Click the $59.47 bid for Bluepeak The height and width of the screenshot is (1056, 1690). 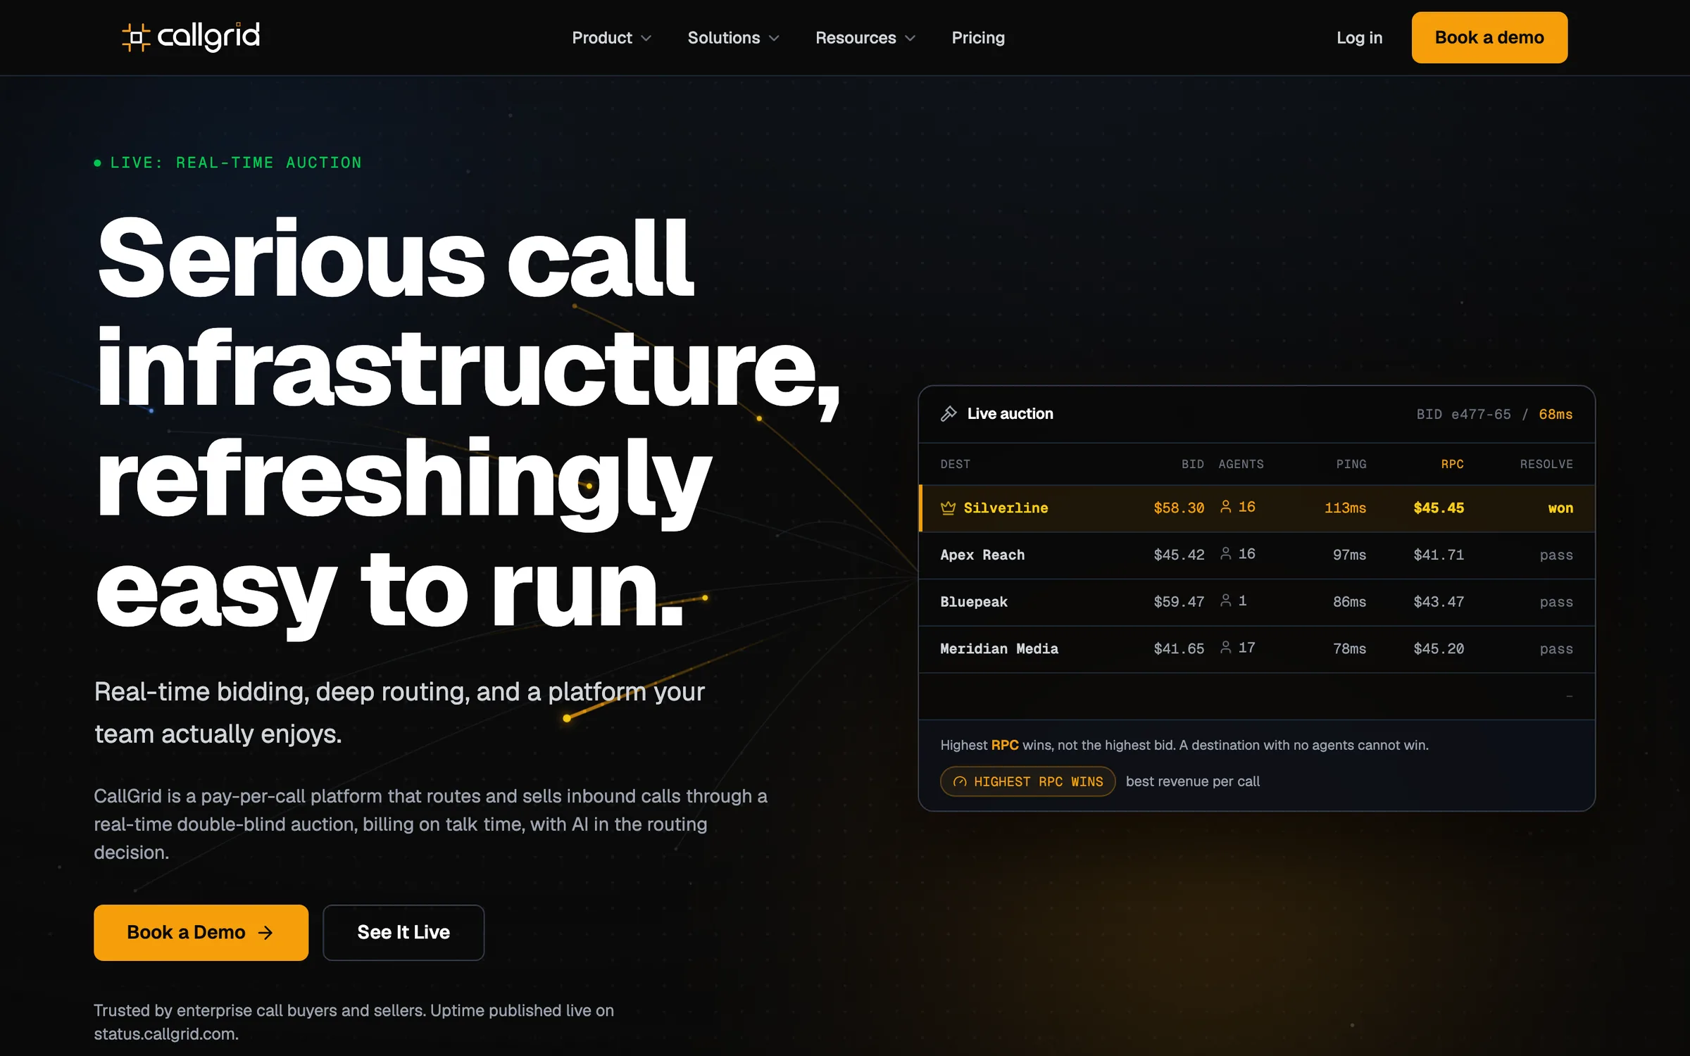tap(1178, 602)
